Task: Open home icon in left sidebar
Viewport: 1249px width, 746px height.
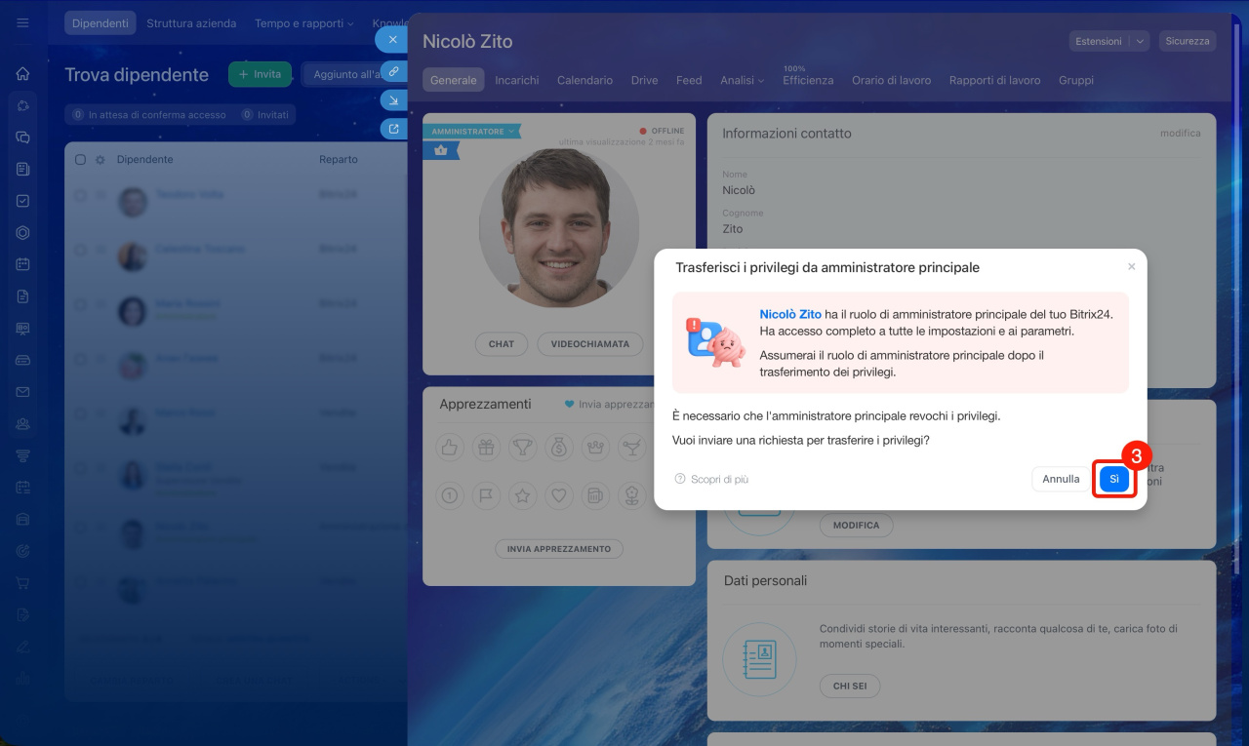Action: (x=22, y=74)
